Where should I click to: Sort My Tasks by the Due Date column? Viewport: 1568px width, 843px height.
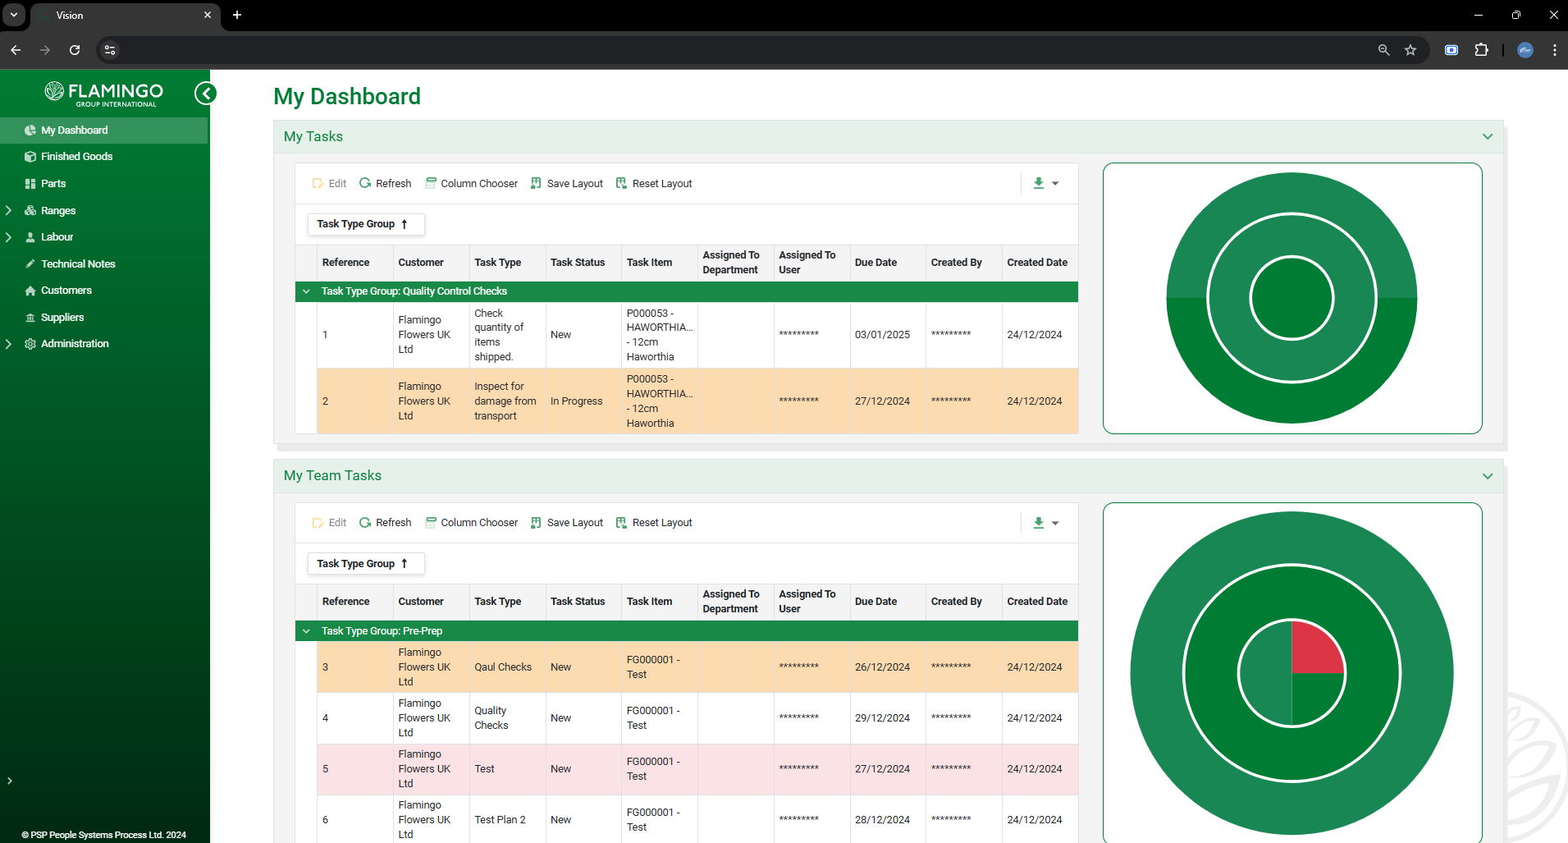click(x=888, y=263)
